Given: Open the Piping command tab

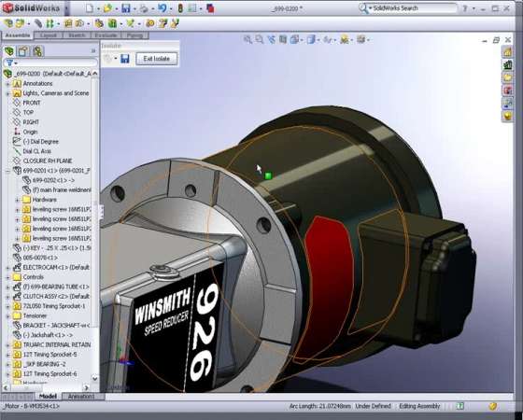Looking at the screenshot, I should click(135, 35).
